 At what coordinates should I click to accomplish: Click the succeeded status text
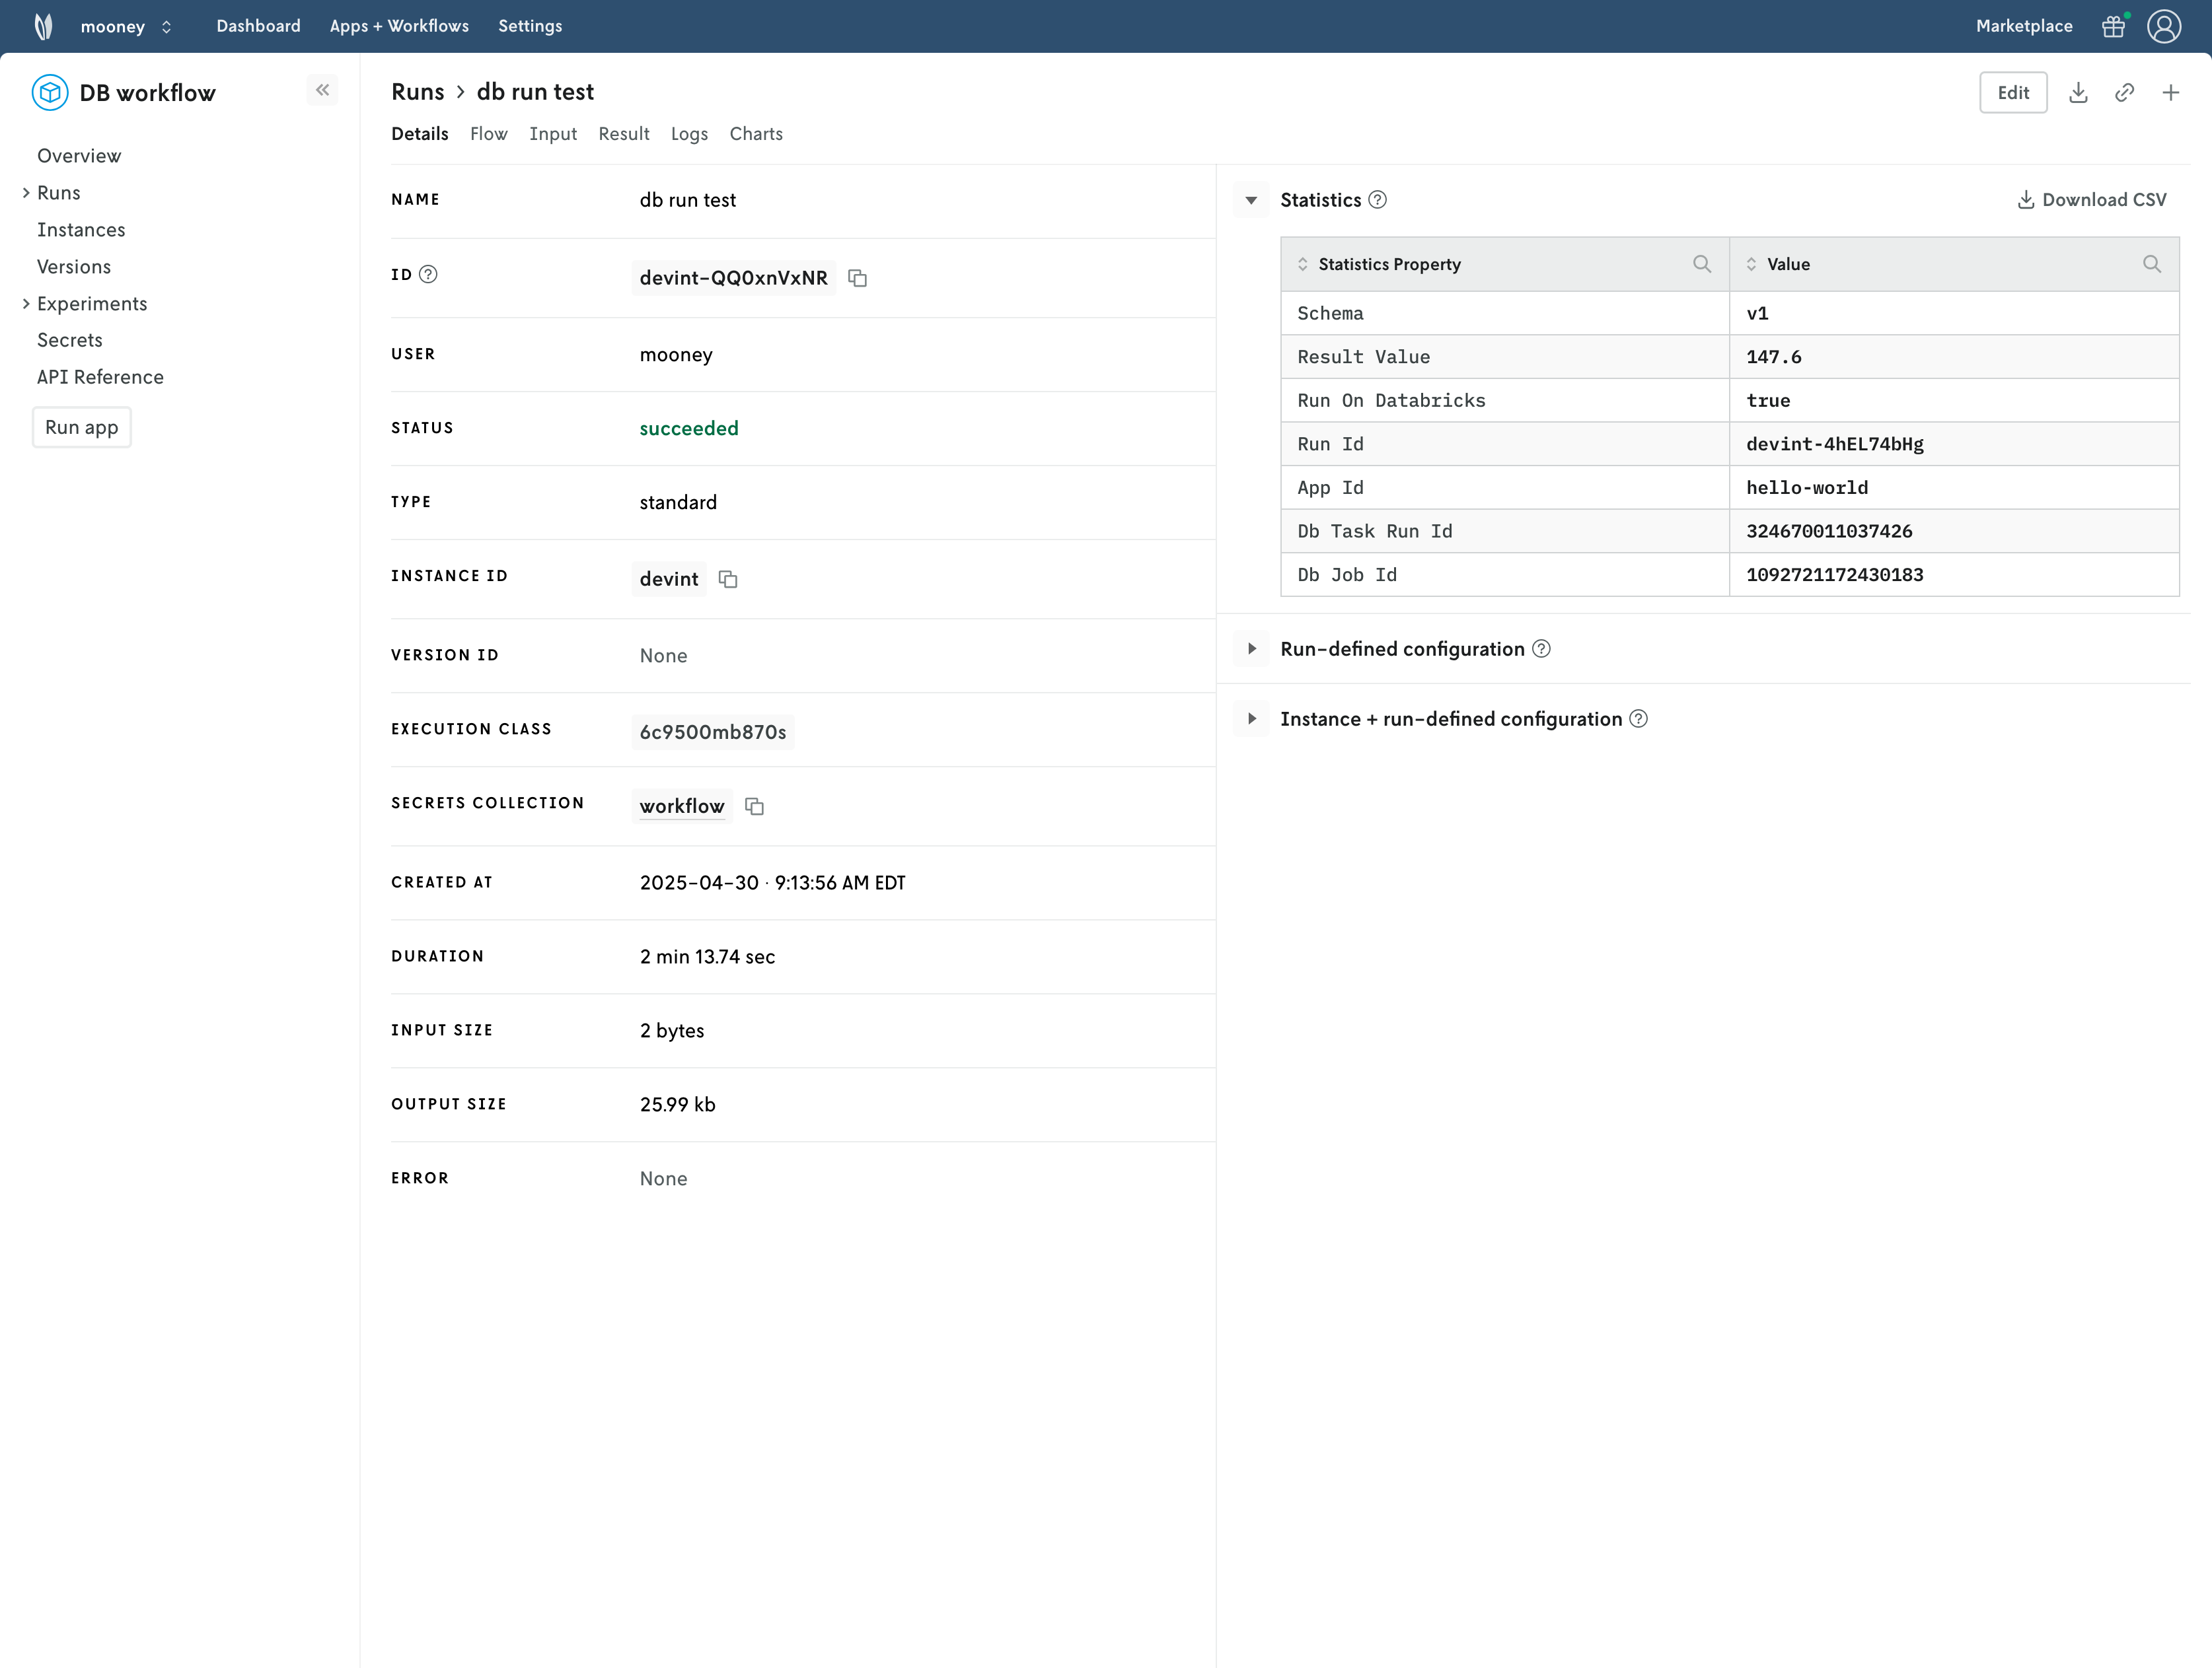689,428
